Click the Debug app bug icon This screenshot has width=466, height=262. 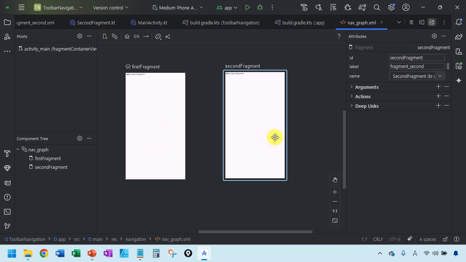(260, 7)
